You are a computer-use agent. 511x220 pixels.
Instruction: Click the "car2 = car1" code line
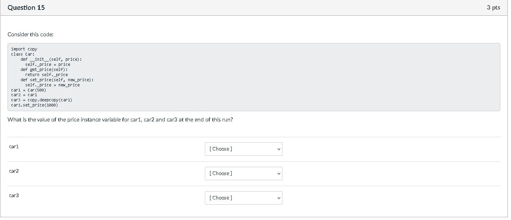24,95
